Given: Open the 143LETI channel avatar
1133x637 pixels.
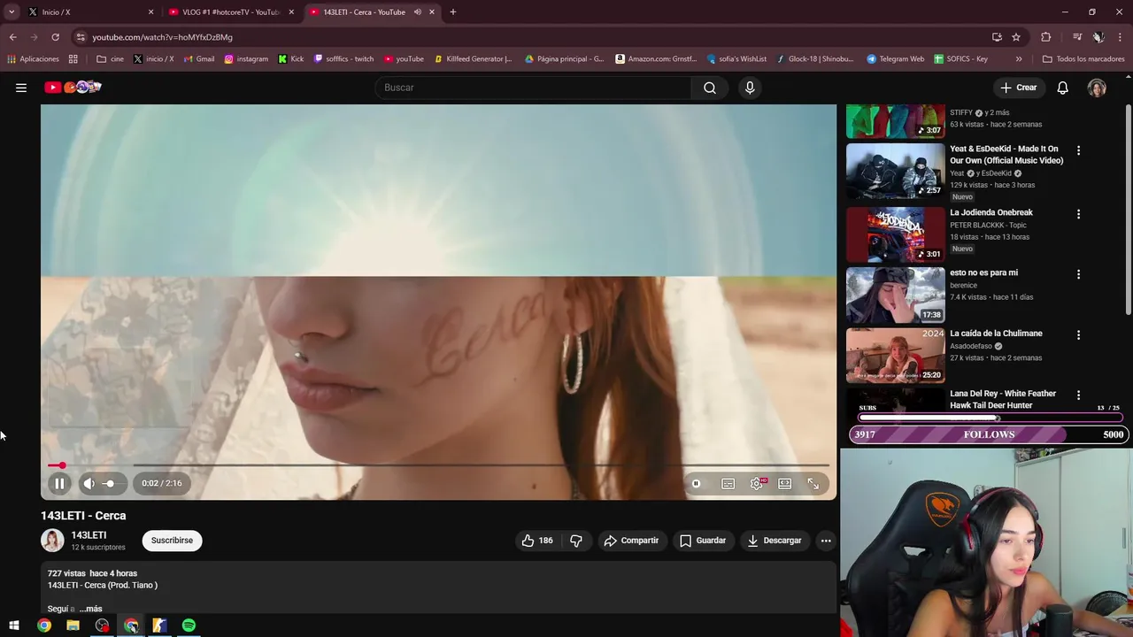Looking at the screenshot, I should click(52, 541).
